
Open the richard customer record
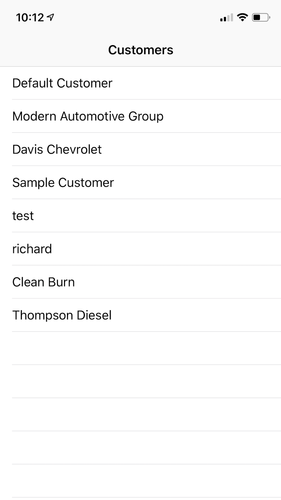point(32,249)
